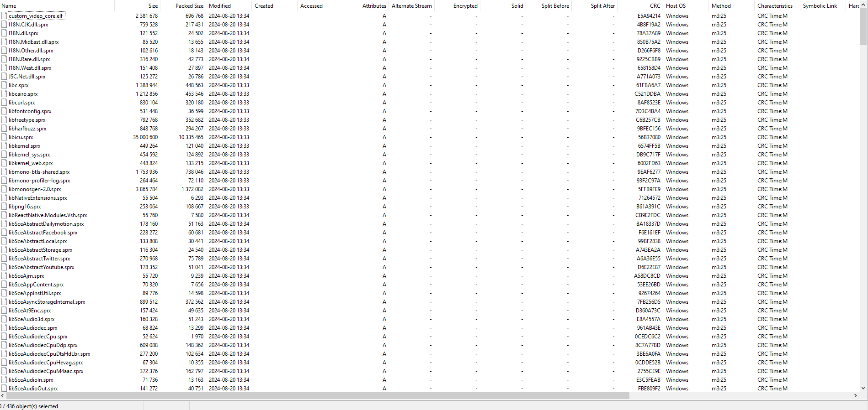Screen dimensions: 868x410
Task: Click file icon beside JSC.Net.dll.sprx
Action: (4, 77)
